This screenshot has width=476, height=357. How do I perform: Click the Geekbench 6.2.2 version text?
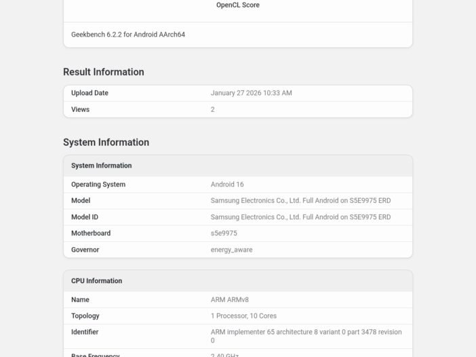[128, 35]
